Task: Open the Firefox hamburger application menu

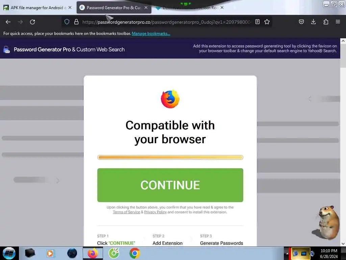Action: coord(338,22)
